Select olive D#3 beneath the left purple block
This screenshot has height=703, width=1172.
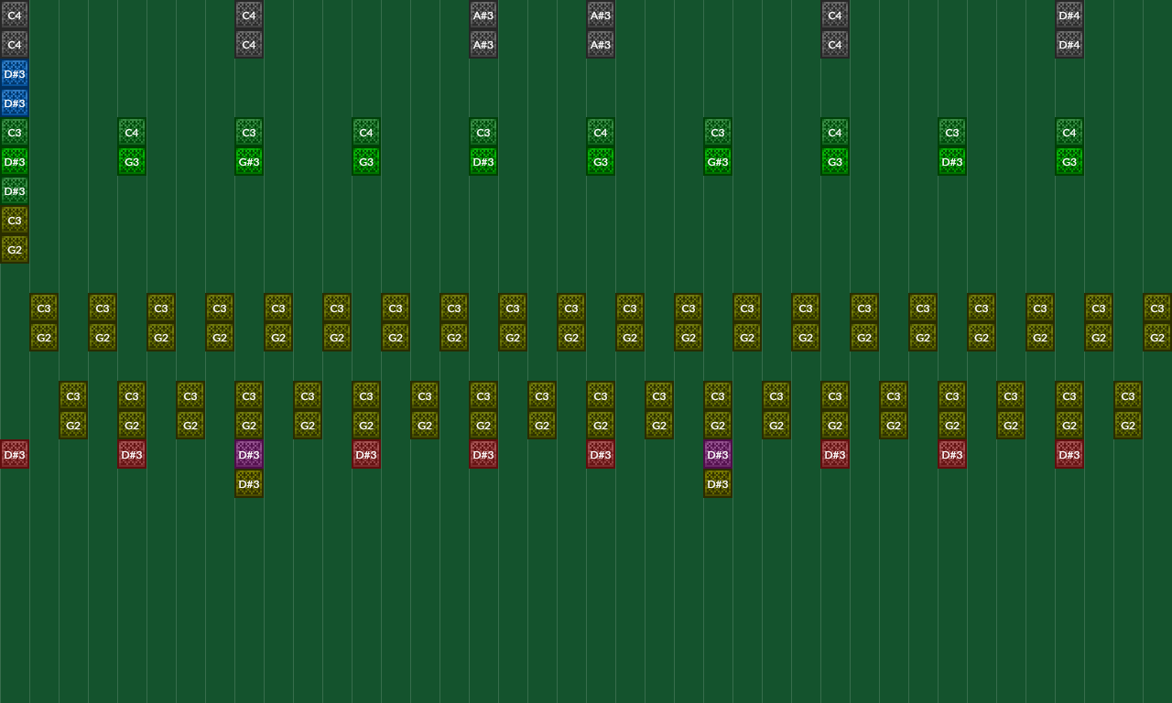pyautogui.click(x=249, y=484)
